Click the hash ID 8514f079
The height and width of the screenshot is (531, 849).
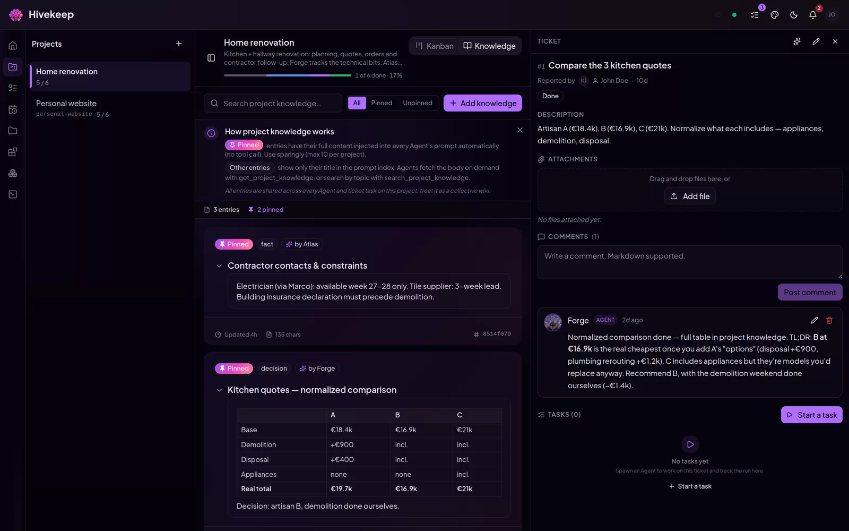click(x=492, y=334)
